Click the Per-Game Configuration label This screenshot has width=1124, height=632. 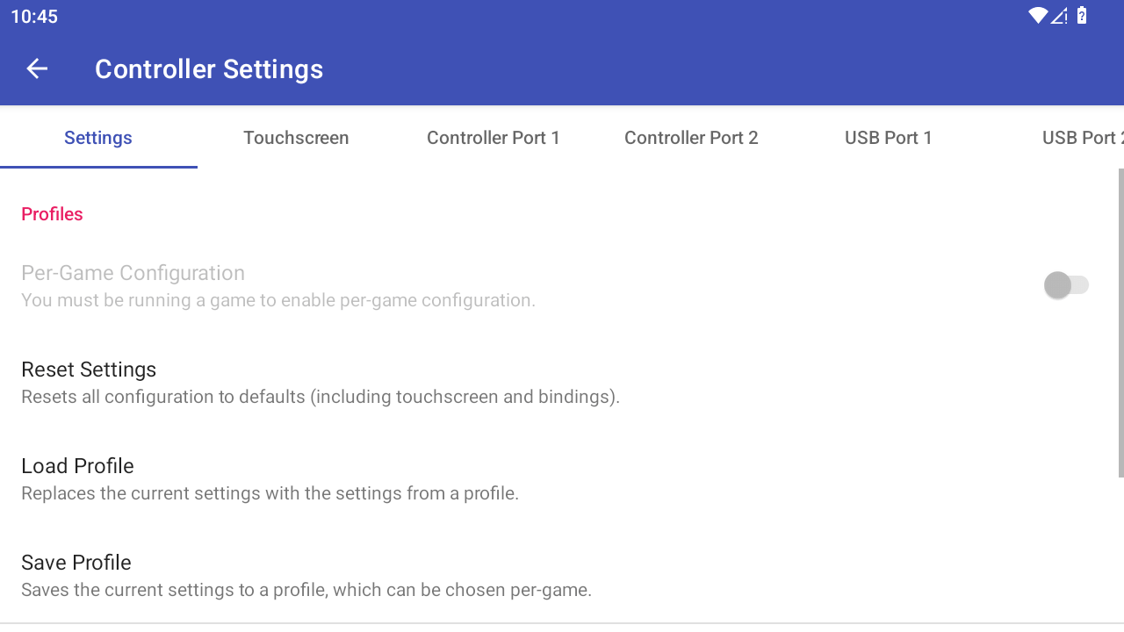pyautogui.click(x=133, y=273)
